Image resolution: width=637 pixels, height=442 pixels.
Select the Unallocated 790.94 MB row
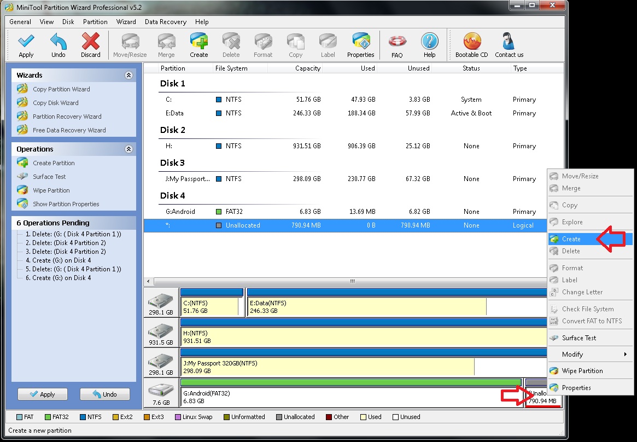346,225
